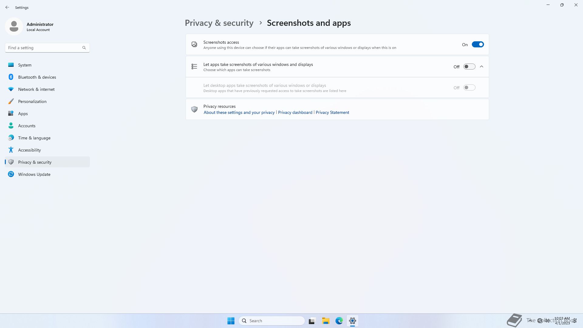Click About these settings and your privacy
Image resolution: width=583 pixels, height=328 pixels.
point(239,112)
